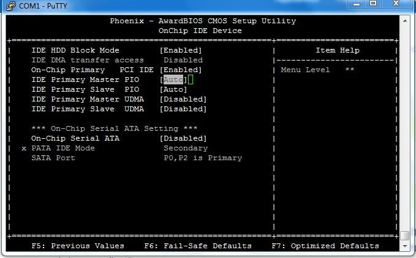Click the PATA IDE Mode label

[x=63, y=148]
